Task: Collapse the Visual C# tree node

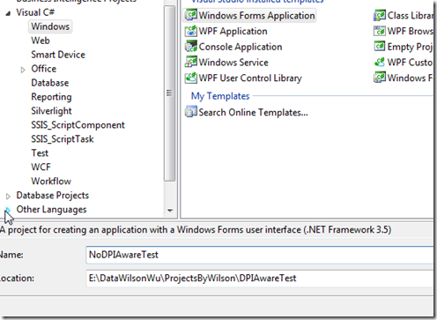Action: tap(8, 13)
